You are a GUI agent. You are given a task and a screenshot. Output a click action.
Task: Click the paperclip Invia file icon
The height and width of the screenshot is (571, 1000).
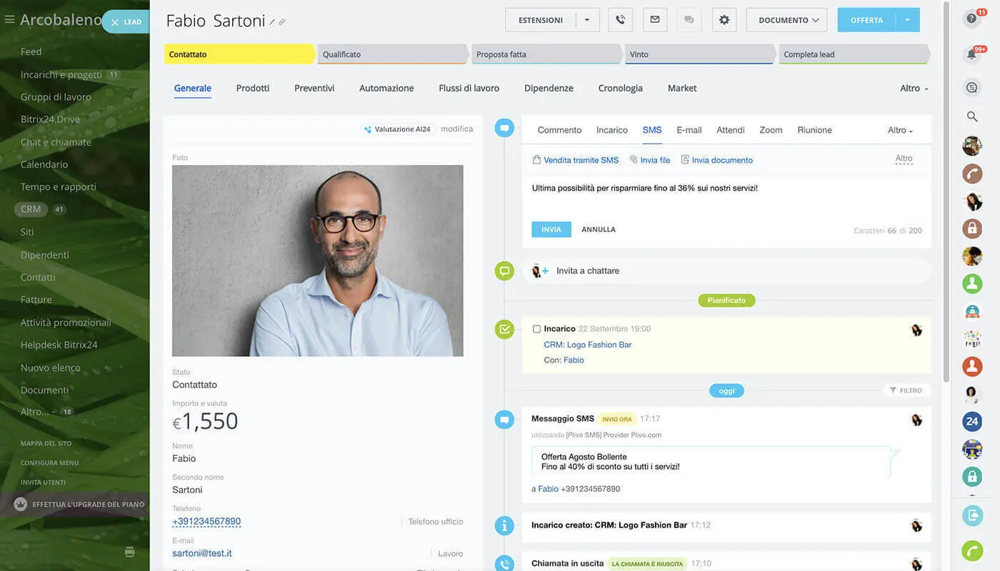click(x=634, y=160)
